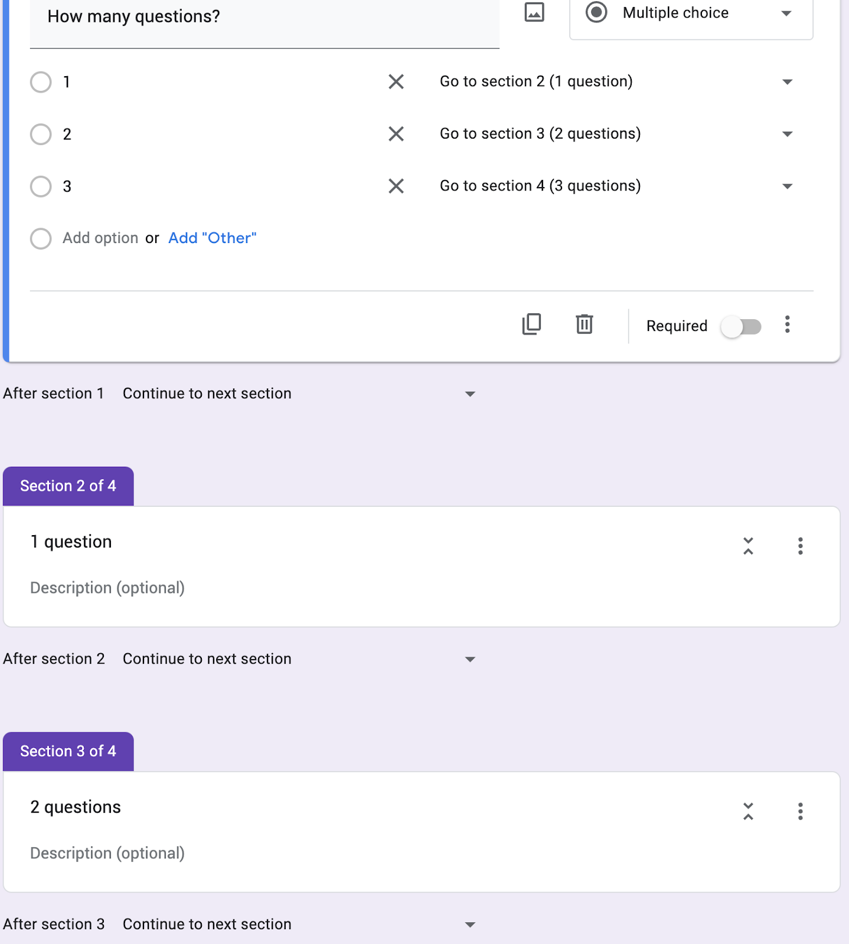This screenshot has width=849, height=944.
Task: Click Description field under '1 question'
Action: (x=107, y=588)
